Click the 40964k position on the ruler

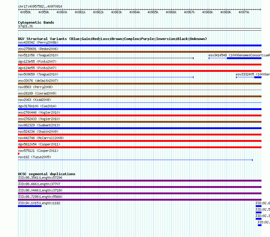135,12
